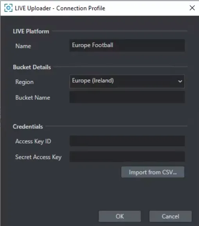Image resolution: width=199 pixels, height=226 pixels.
Task: Select the Bucket Details section heading
Action: pos(32,67)
